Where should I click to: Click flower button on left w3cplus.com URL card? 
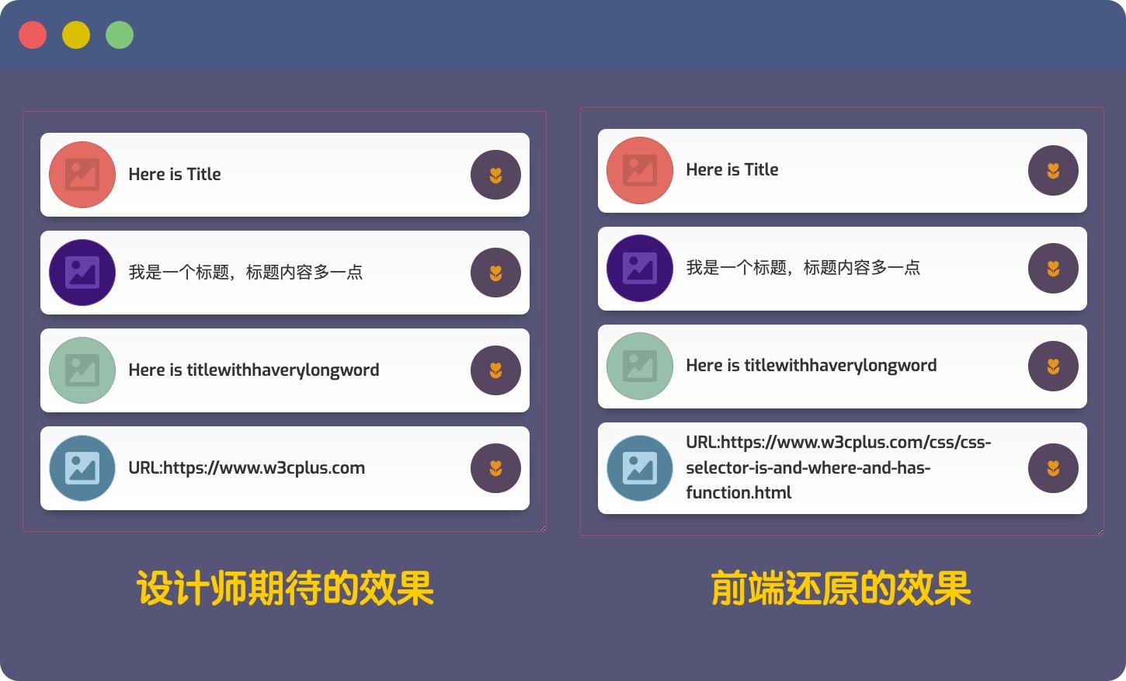pos(495,468)
